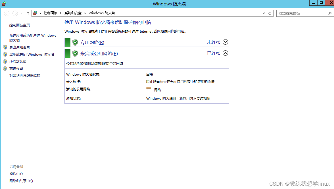Click the 已连接 status text
Image resolution: width=334 pixels, height=189 pixels.
coord(214,53)
